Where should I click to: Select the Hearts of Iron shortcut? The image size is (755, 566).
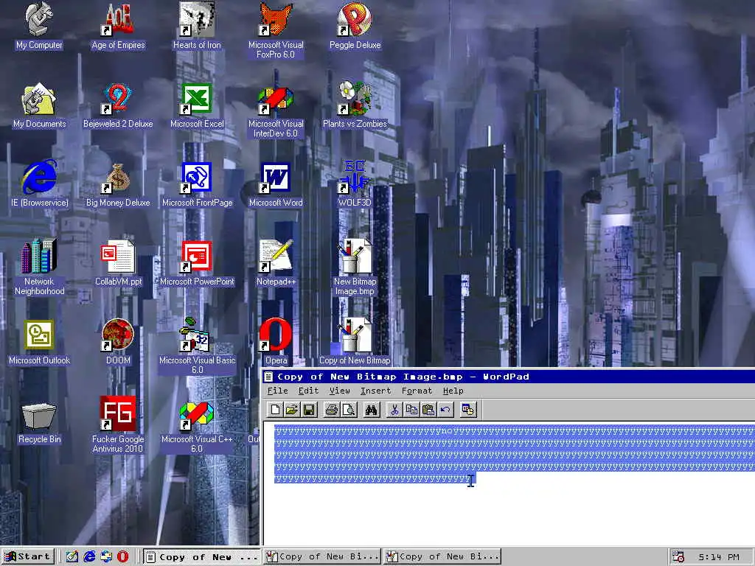(x=197, y=27)
